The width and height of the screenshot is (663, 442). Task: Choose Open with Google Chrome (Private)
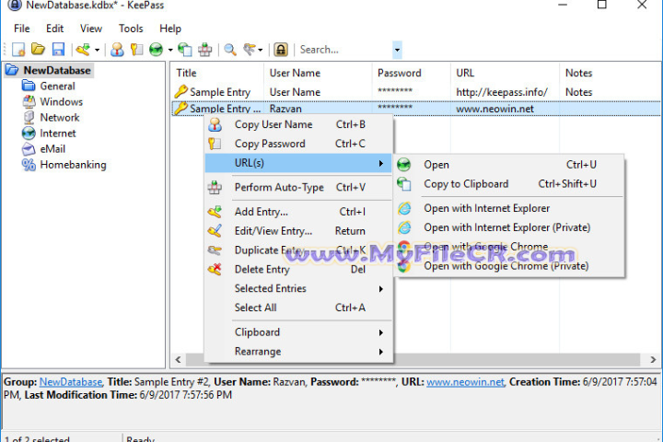pos(509,266)
